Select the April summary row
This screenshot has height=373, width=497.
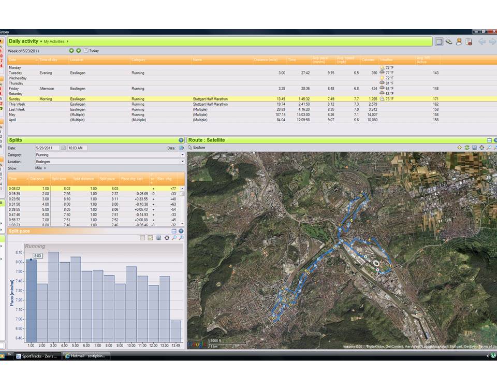pyautogui.click(x=252, y=120)
